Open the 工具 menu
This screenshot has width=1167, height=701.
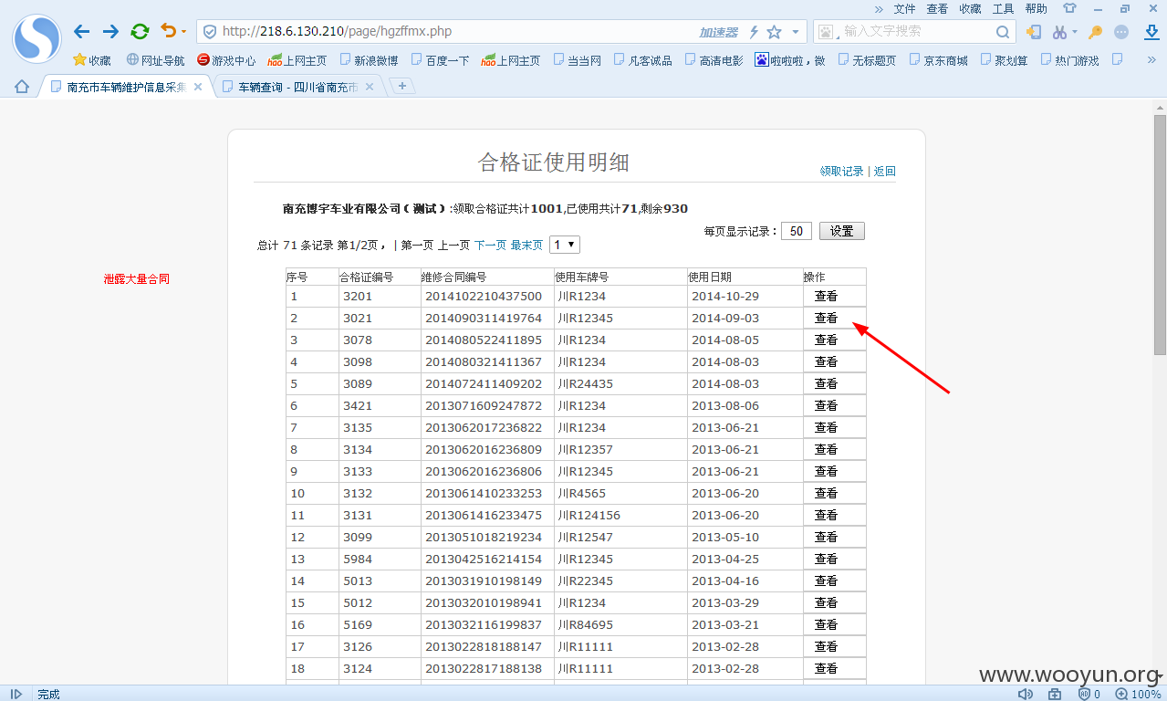click(x=1003, y=8)
